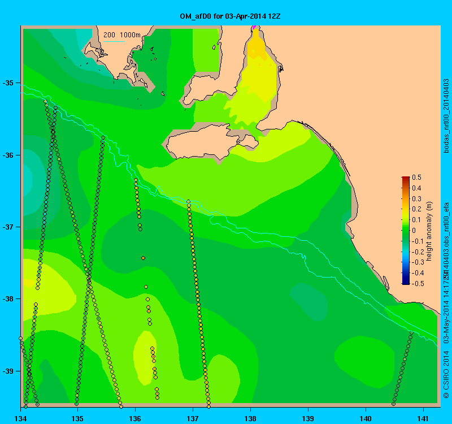This screenshot has width=452, height=424.
Task: Click the -0.4 color bar label
Action: (417, 273)
